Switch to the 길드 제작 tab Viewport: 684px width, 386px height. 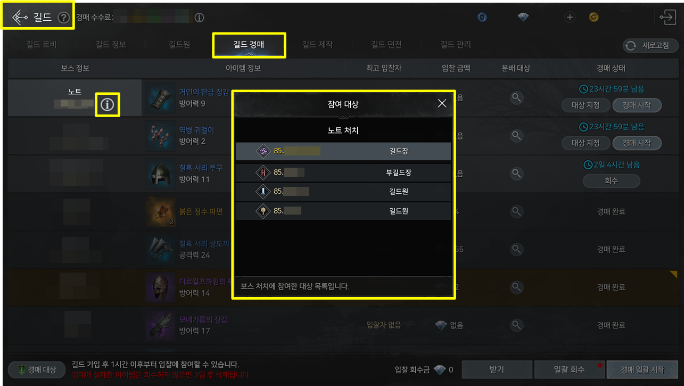[x=317, y=45]
